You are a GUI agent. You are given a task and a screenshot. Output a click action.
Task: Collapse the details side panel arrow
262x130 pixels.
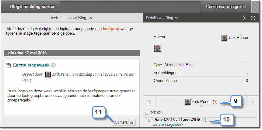point(244,18)
